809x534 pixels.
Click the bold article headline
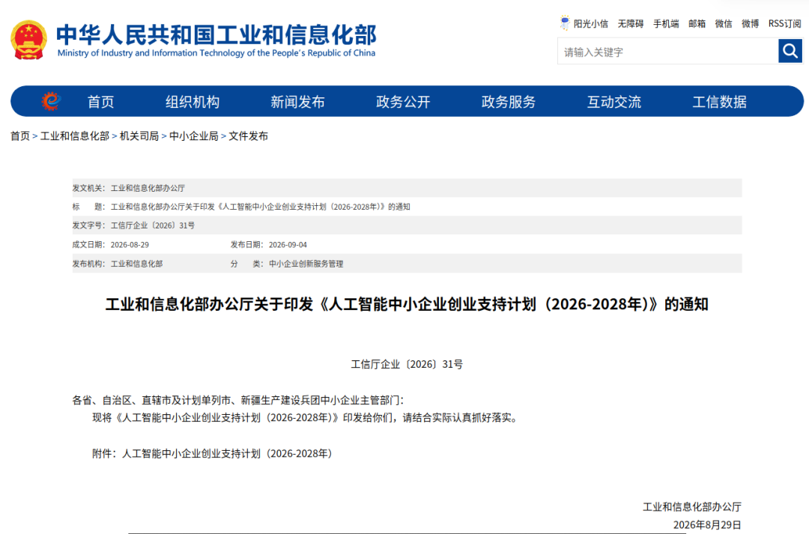(x=407, y=304)
